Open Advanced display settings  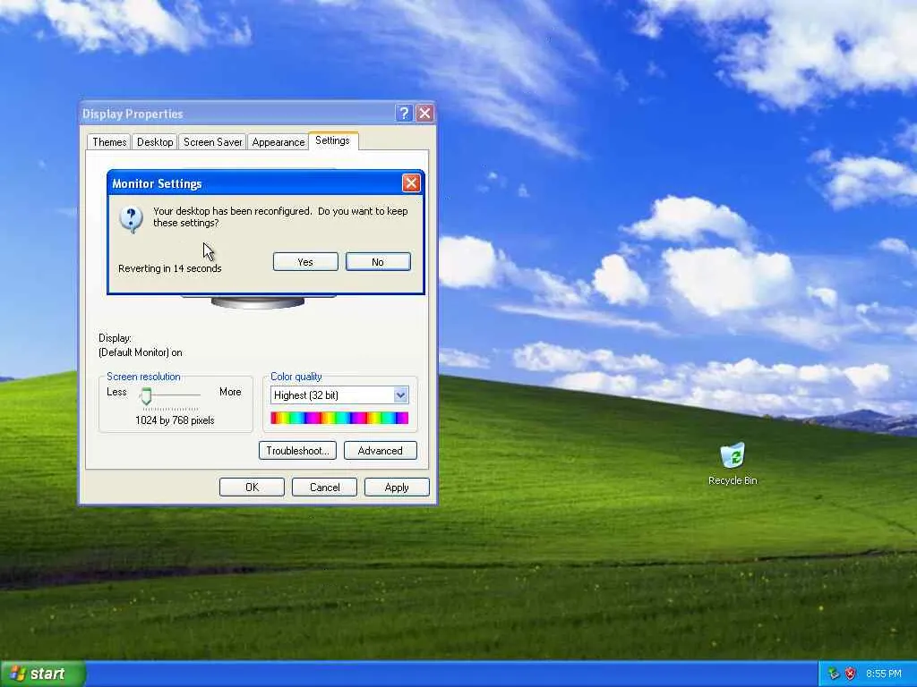tap(380, 451)
